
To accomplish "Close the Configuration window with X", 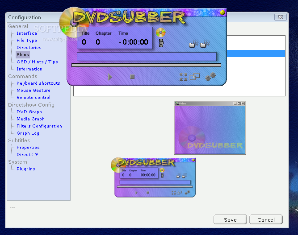I will 280,17.
